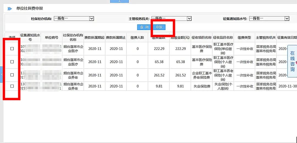This screenshot has height=143, width=297.
Task: Tick the checkbox for the 职工基本医疗保险(单位缴纳) row
Action: (12, 49)
